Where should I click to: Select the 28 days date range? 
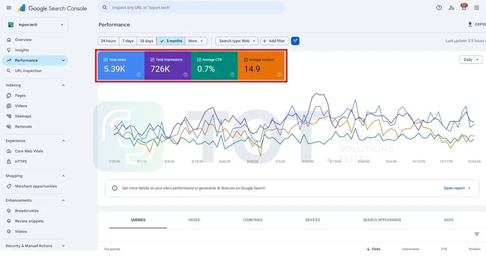tap(147, 41)
